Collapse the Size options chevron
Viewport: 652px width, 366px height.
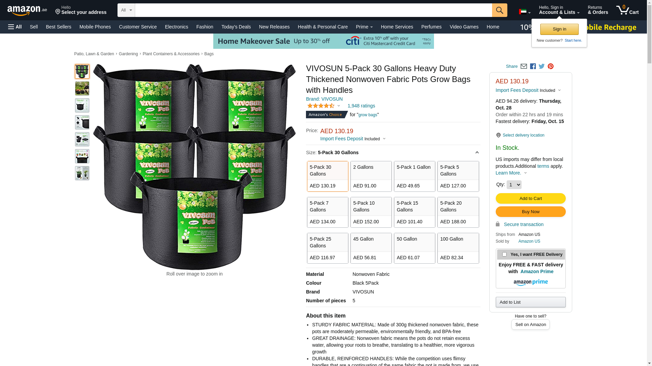coord(477,152)
